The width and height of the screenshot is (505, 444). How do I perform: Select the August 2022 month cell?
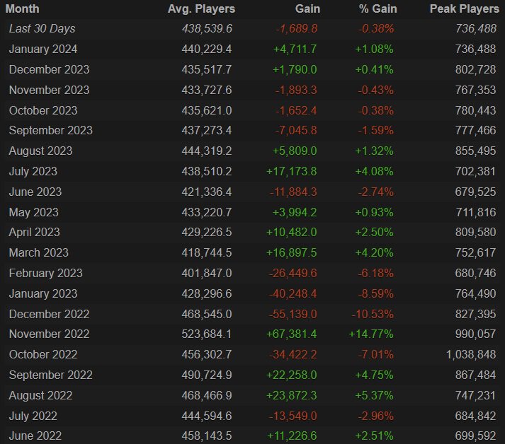point(40,396)
